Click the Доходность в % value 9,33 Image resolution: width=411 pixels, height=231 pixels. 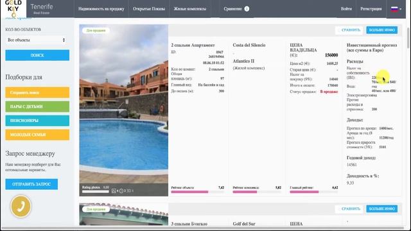(x=350, y=183)
